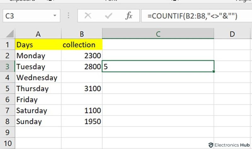Click the Name Box showing C3
The image size is (252, 149).
[31, 16]
